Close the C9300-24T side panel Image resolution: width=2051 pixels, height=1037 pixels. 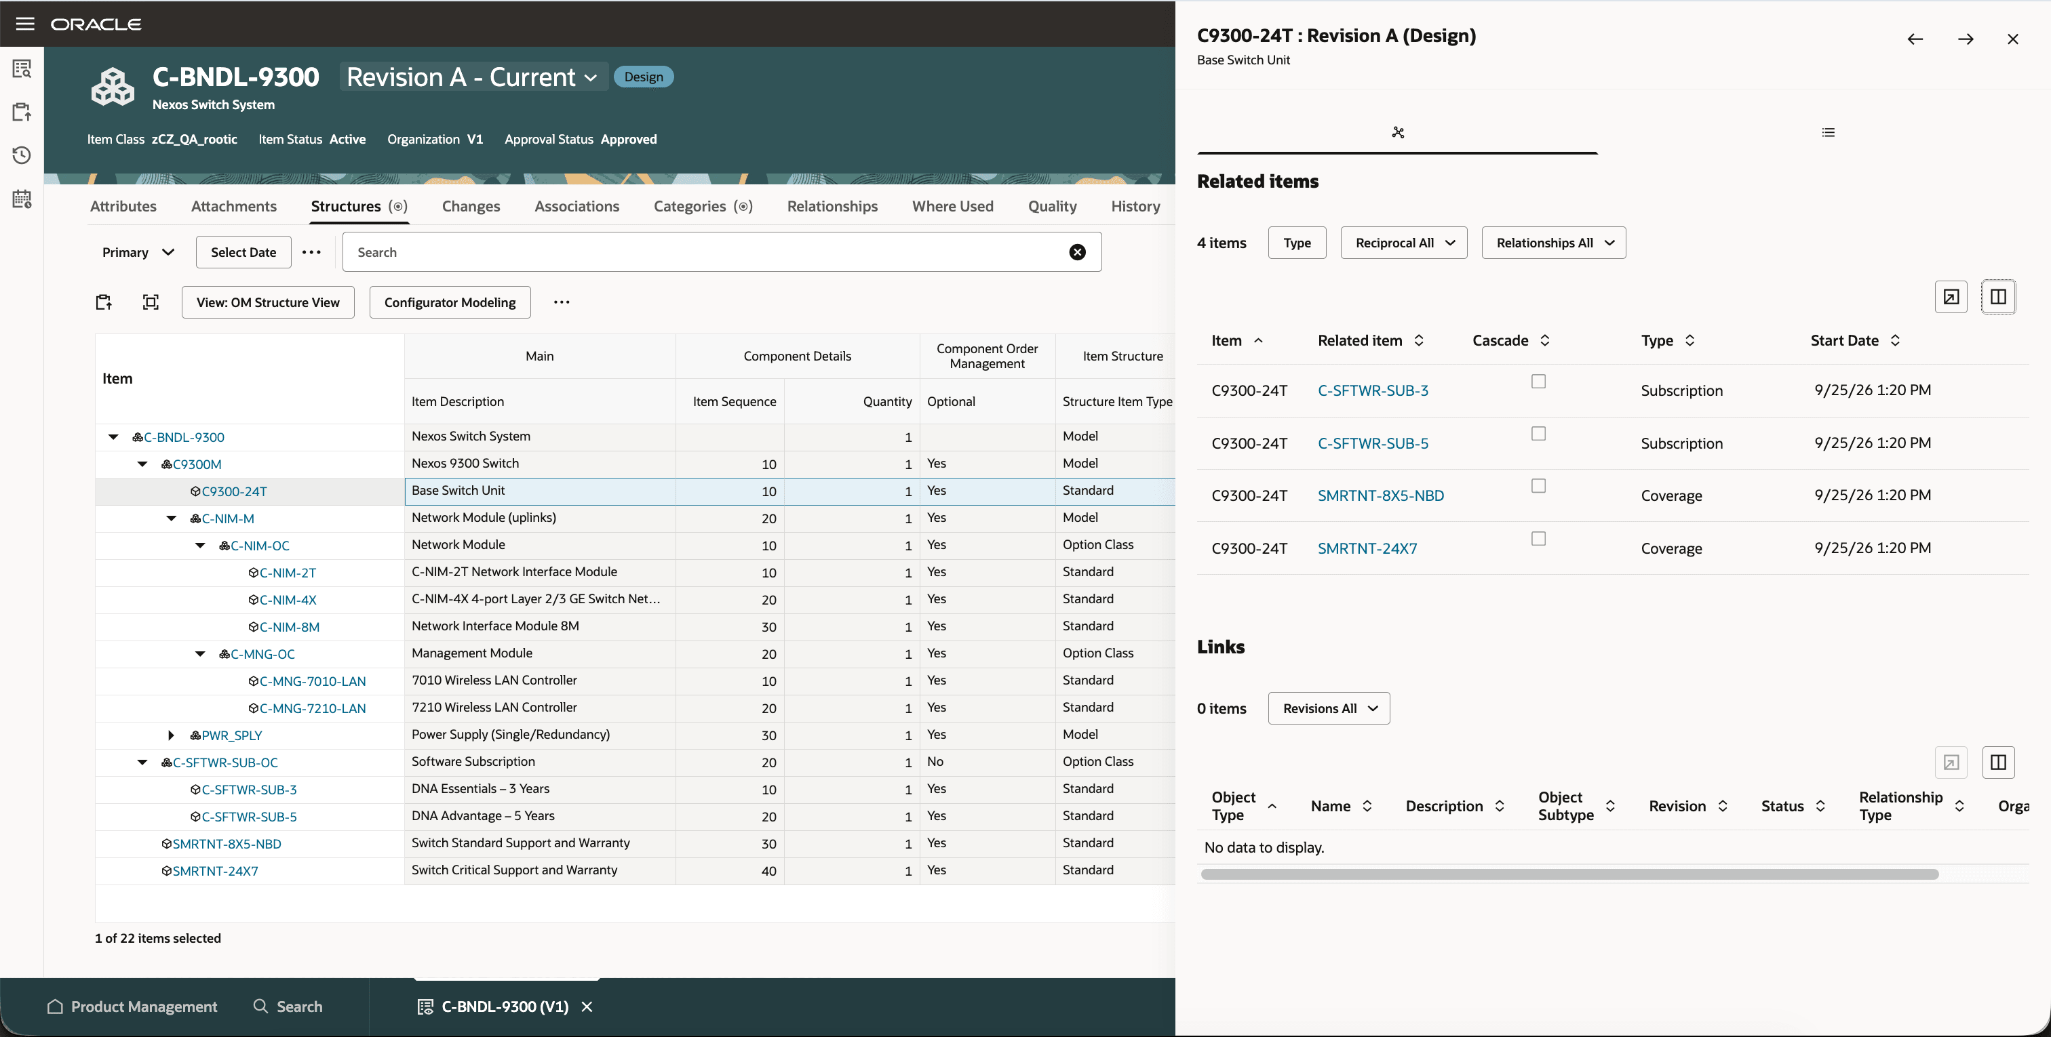point(2013,39)
